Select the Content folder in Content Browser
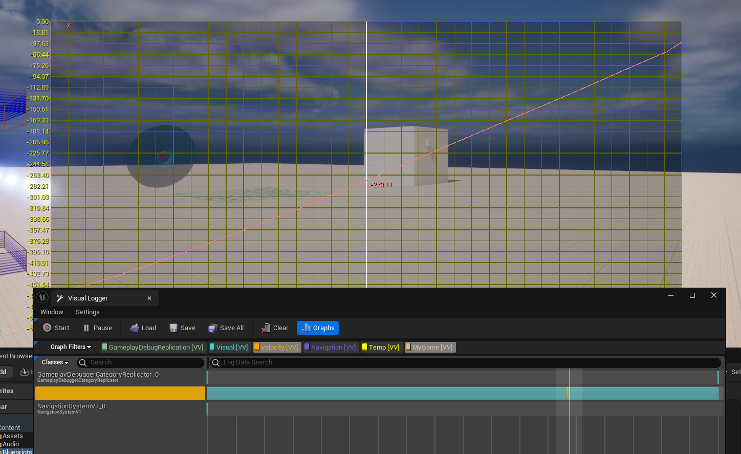Screen dimensions: 741x454 (10, 428)
